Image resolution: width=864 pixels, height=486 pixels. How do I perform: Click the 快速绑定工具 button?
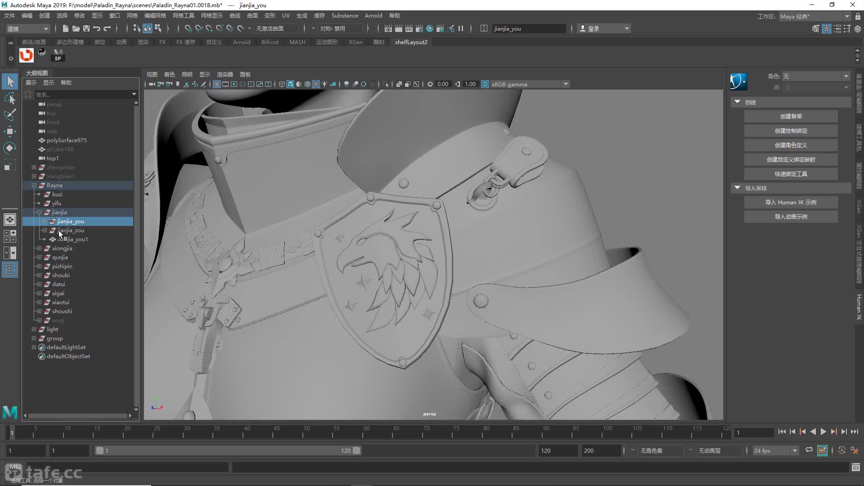pyautogui.click(x=791, y=174)
